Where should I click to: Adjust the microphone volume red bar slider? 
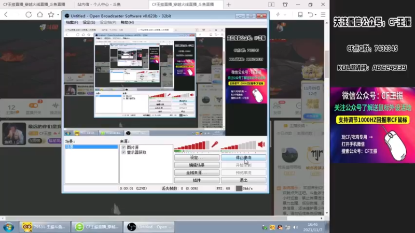click(x=192, y=145)
